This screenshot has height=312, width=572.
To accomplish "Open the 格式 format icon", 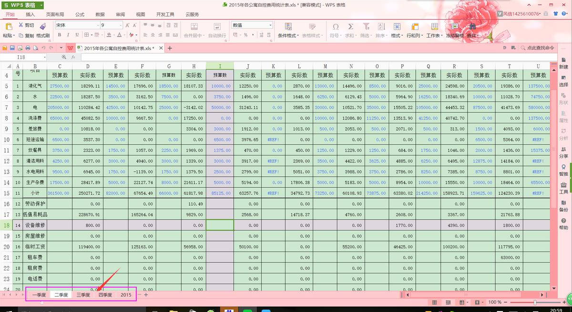I will coord(397,27).
